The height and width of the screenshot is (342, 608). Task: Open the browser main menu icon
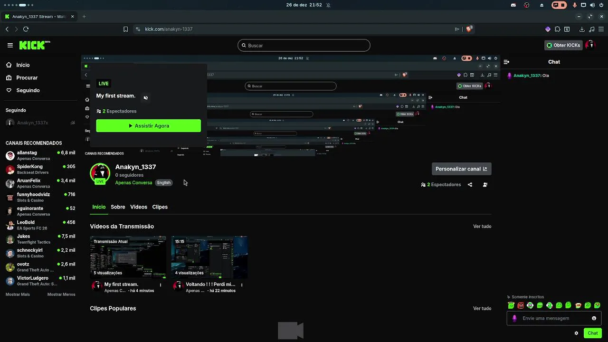tap(601, 29)
